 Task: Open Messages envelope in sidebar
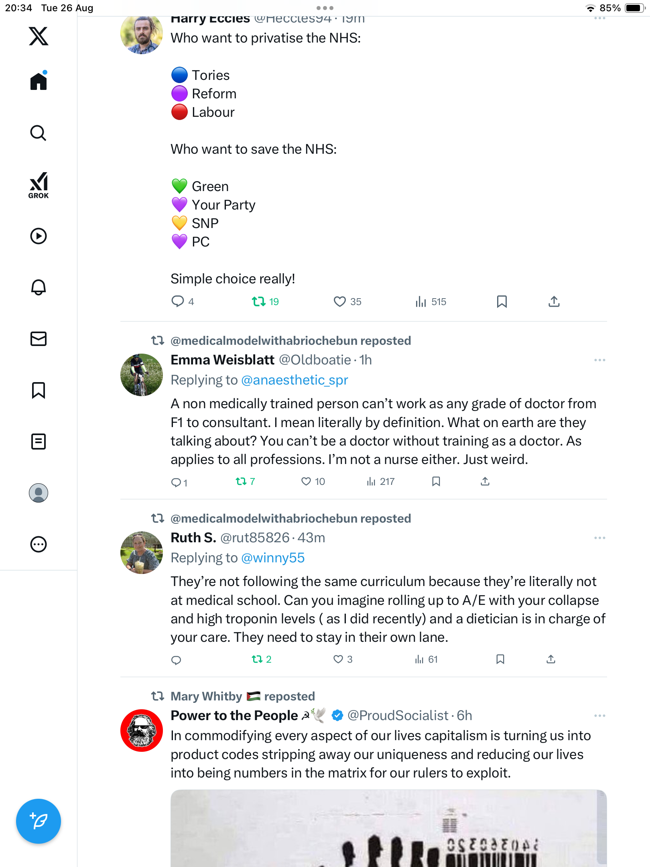(x=39, y=339)
